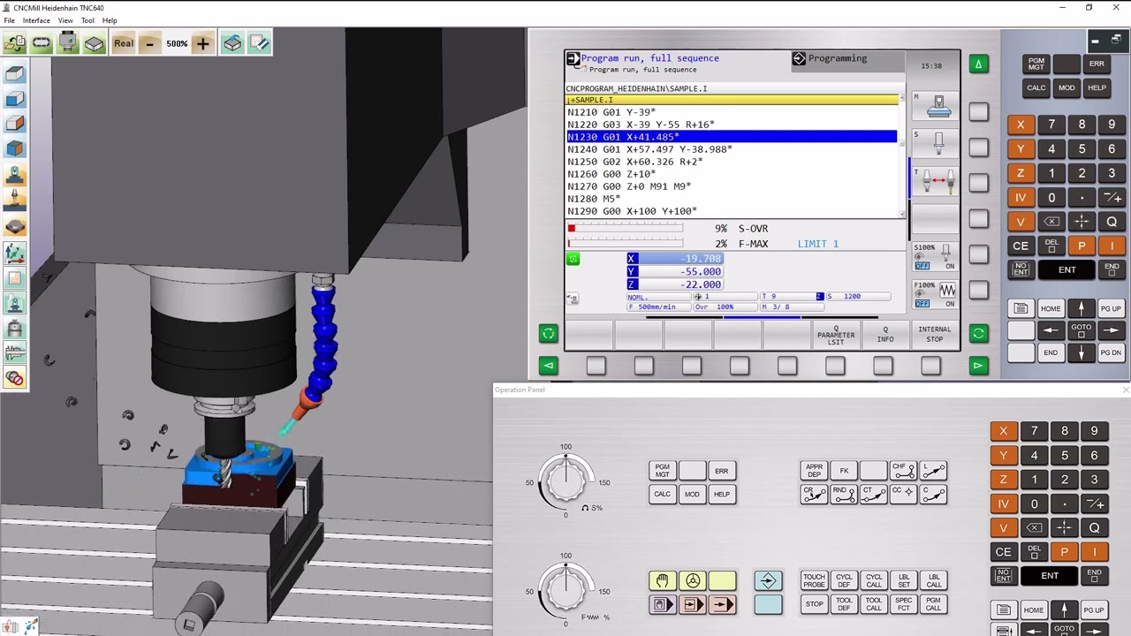The width and height of the screenshot is (1131, 636).
Task: Click the chain loop toolbar icon
Action: pos(42,43)
